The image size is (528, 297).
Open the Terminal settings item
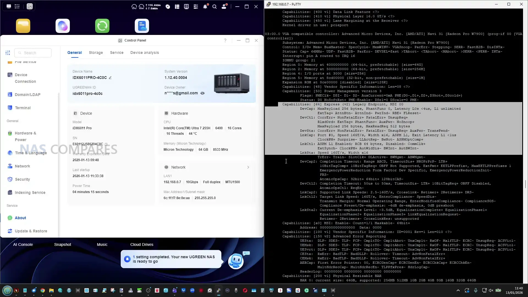coord(23,108)
